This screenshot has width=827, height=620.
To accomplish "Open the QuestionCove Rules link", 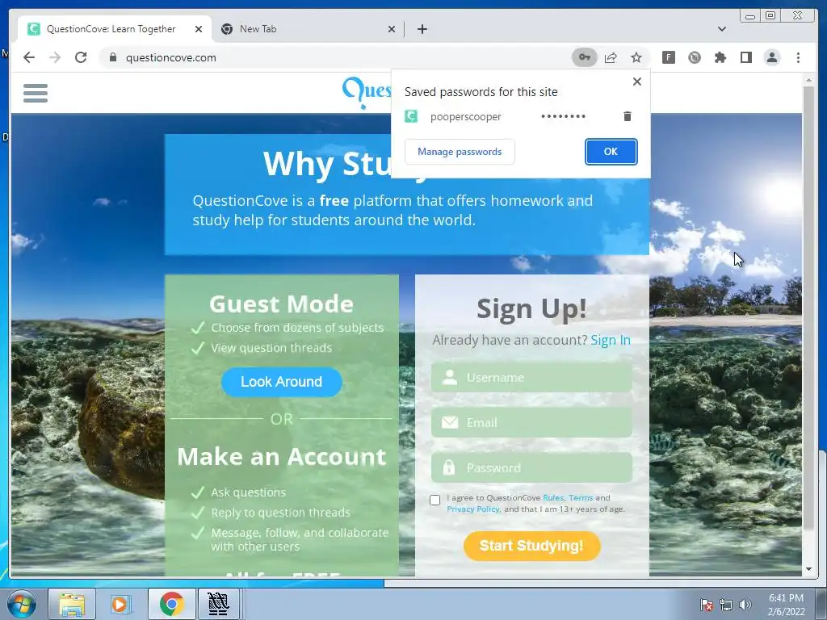I will pyautogui.click(x=553, y=497).
